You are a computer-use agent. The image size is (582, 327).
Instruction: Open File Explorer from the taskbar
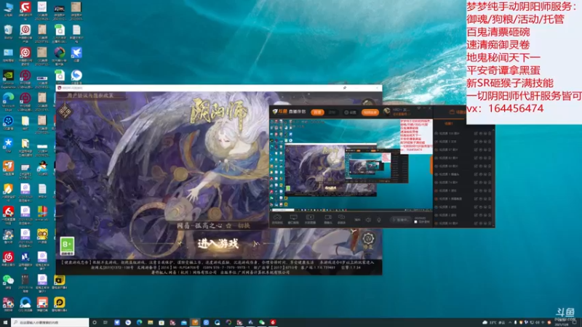151,323
